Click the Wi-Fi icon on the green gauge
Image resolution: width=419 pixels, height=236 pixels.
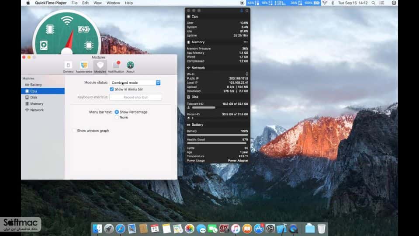[x=67, y=21]
